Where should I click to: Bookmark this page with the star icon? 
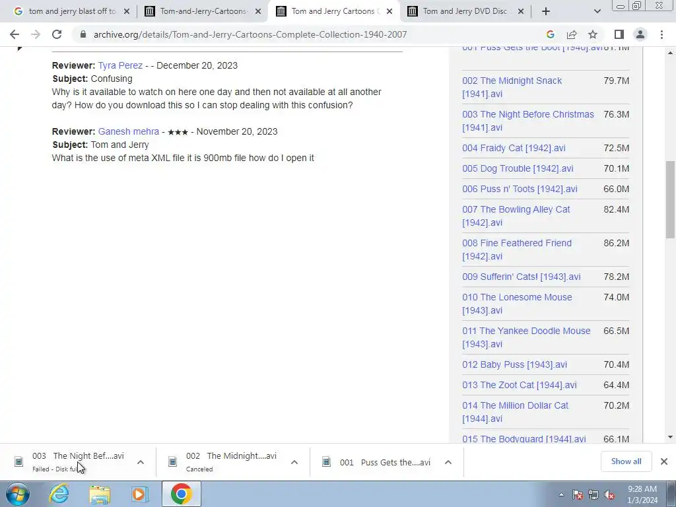(593, 34)
